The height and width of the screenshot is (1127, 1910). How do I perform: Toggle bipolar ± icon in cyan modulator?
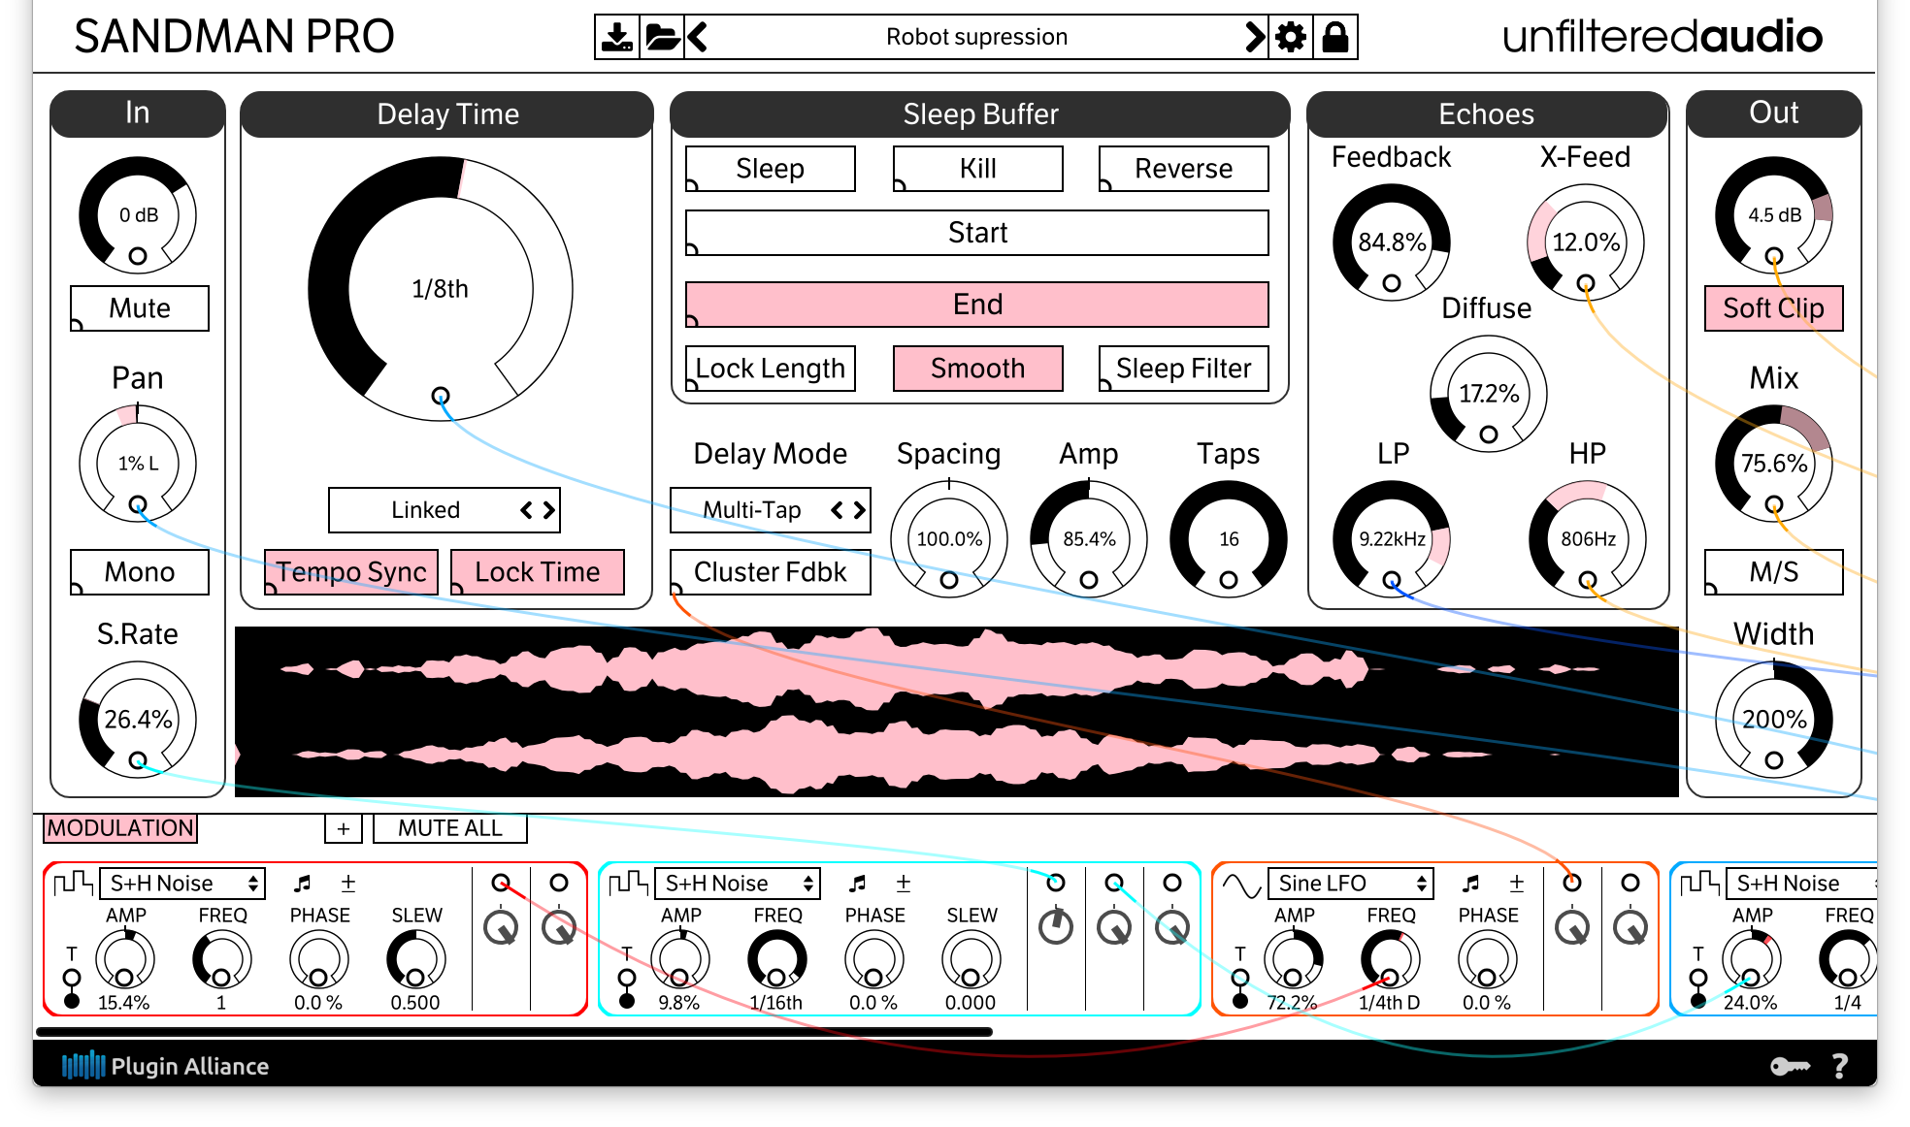pos(904,883)
